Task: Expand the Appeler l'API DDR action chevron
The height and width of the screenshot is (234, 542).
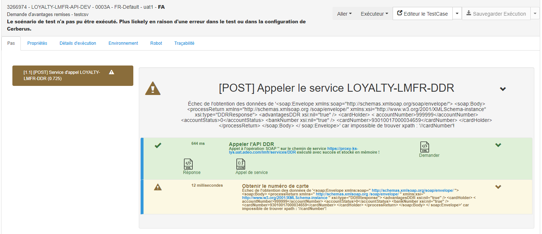Action: pos(498,145)
